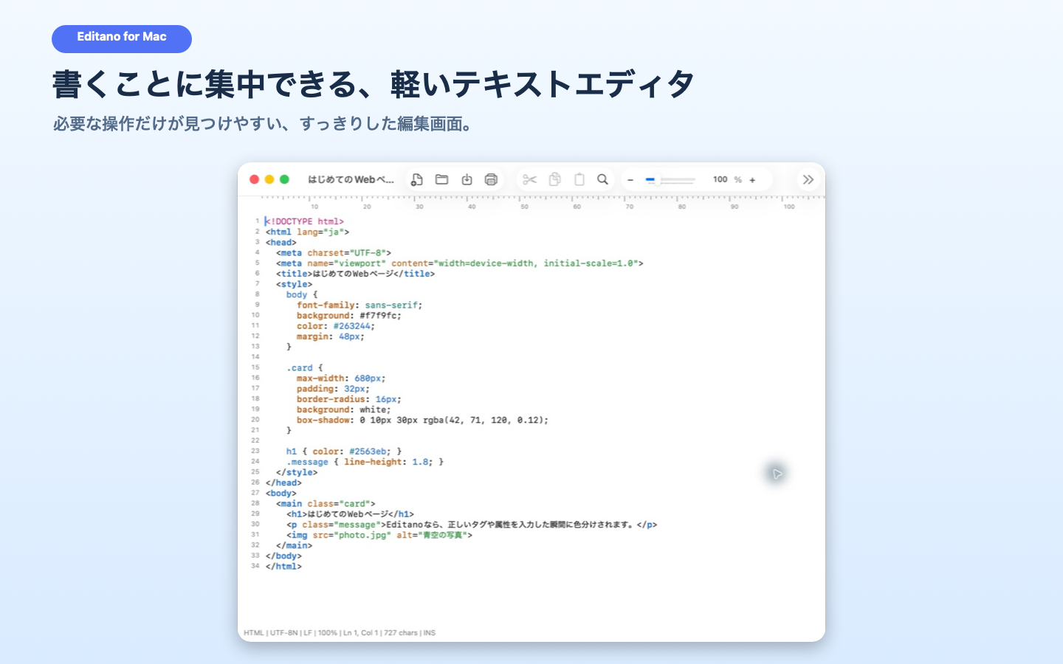
Task: Click the window title はじめてのWebペ...
Action: 351,179
